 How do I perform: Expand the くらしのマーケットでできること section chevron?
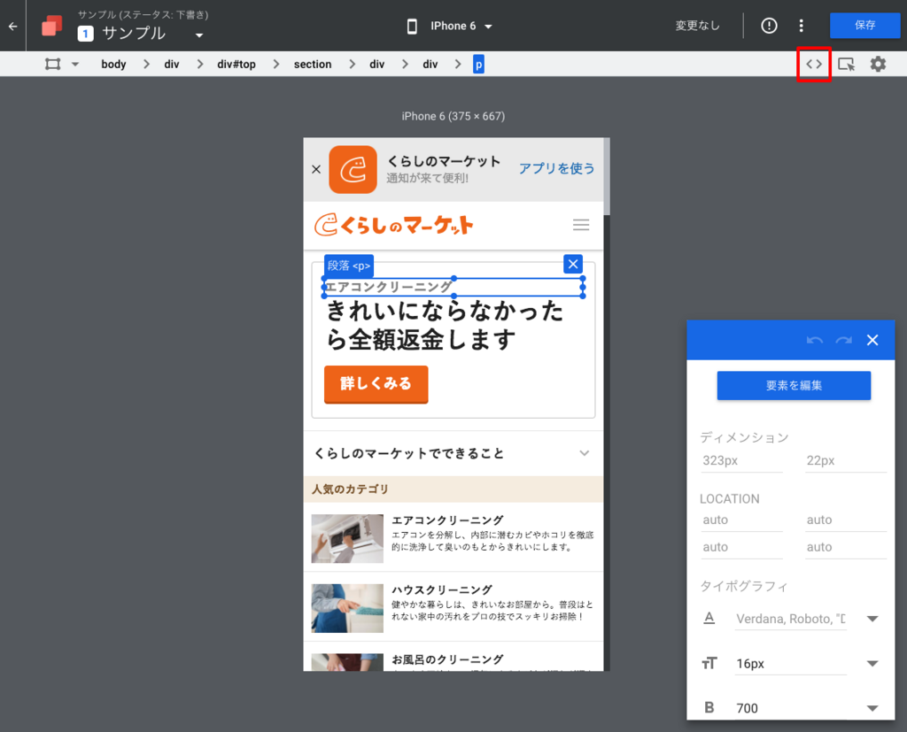pyautogui.click(x=585, y=452)
